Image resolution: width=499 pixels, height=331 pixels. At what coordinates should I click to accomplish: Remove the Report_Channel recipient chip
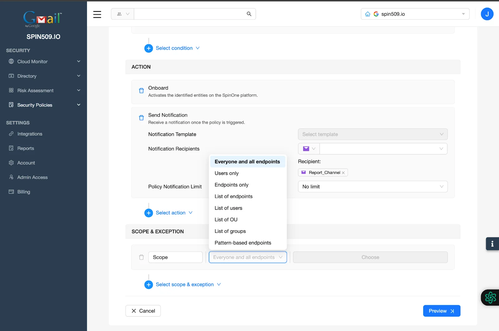(343, 172)
